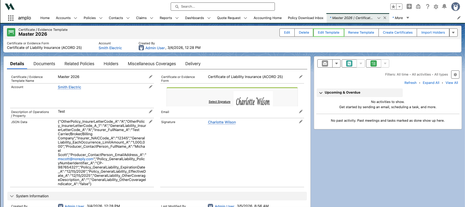This screenshot has width=465, height=207.
Task: Expand the Policies nav dropdown chevron
Action: tap(101, 18)
